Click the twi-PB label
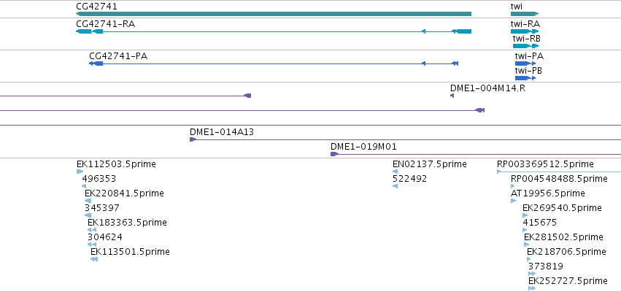The width and height of the screenshot is (621, 292). click(528, 71)
